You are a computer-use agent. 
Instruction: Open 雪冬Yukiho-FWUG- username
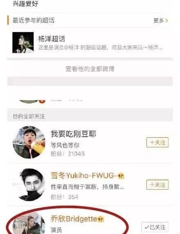pos(84,175)
